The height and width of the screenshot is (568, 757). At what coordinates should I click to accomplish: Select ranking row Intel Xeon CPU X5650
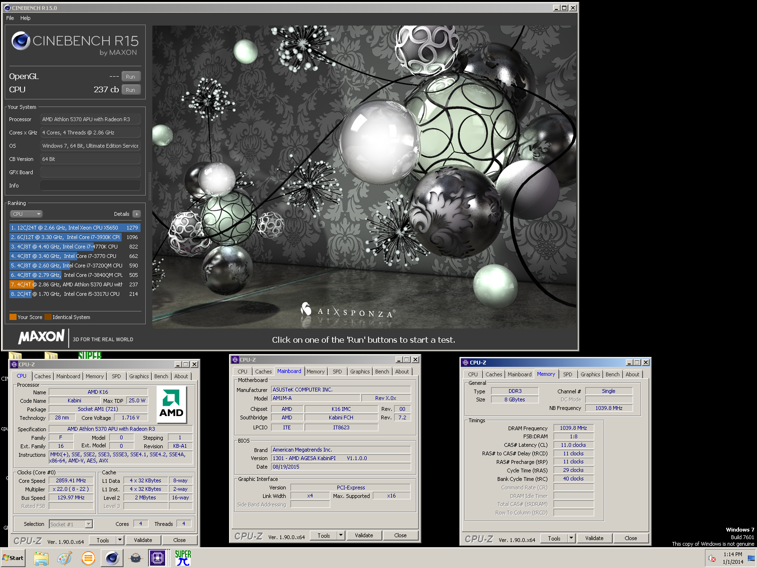pyautogui.click(x=75, y=228)
